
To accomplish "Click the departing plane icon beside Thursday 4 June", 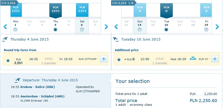I will point(5,39).
